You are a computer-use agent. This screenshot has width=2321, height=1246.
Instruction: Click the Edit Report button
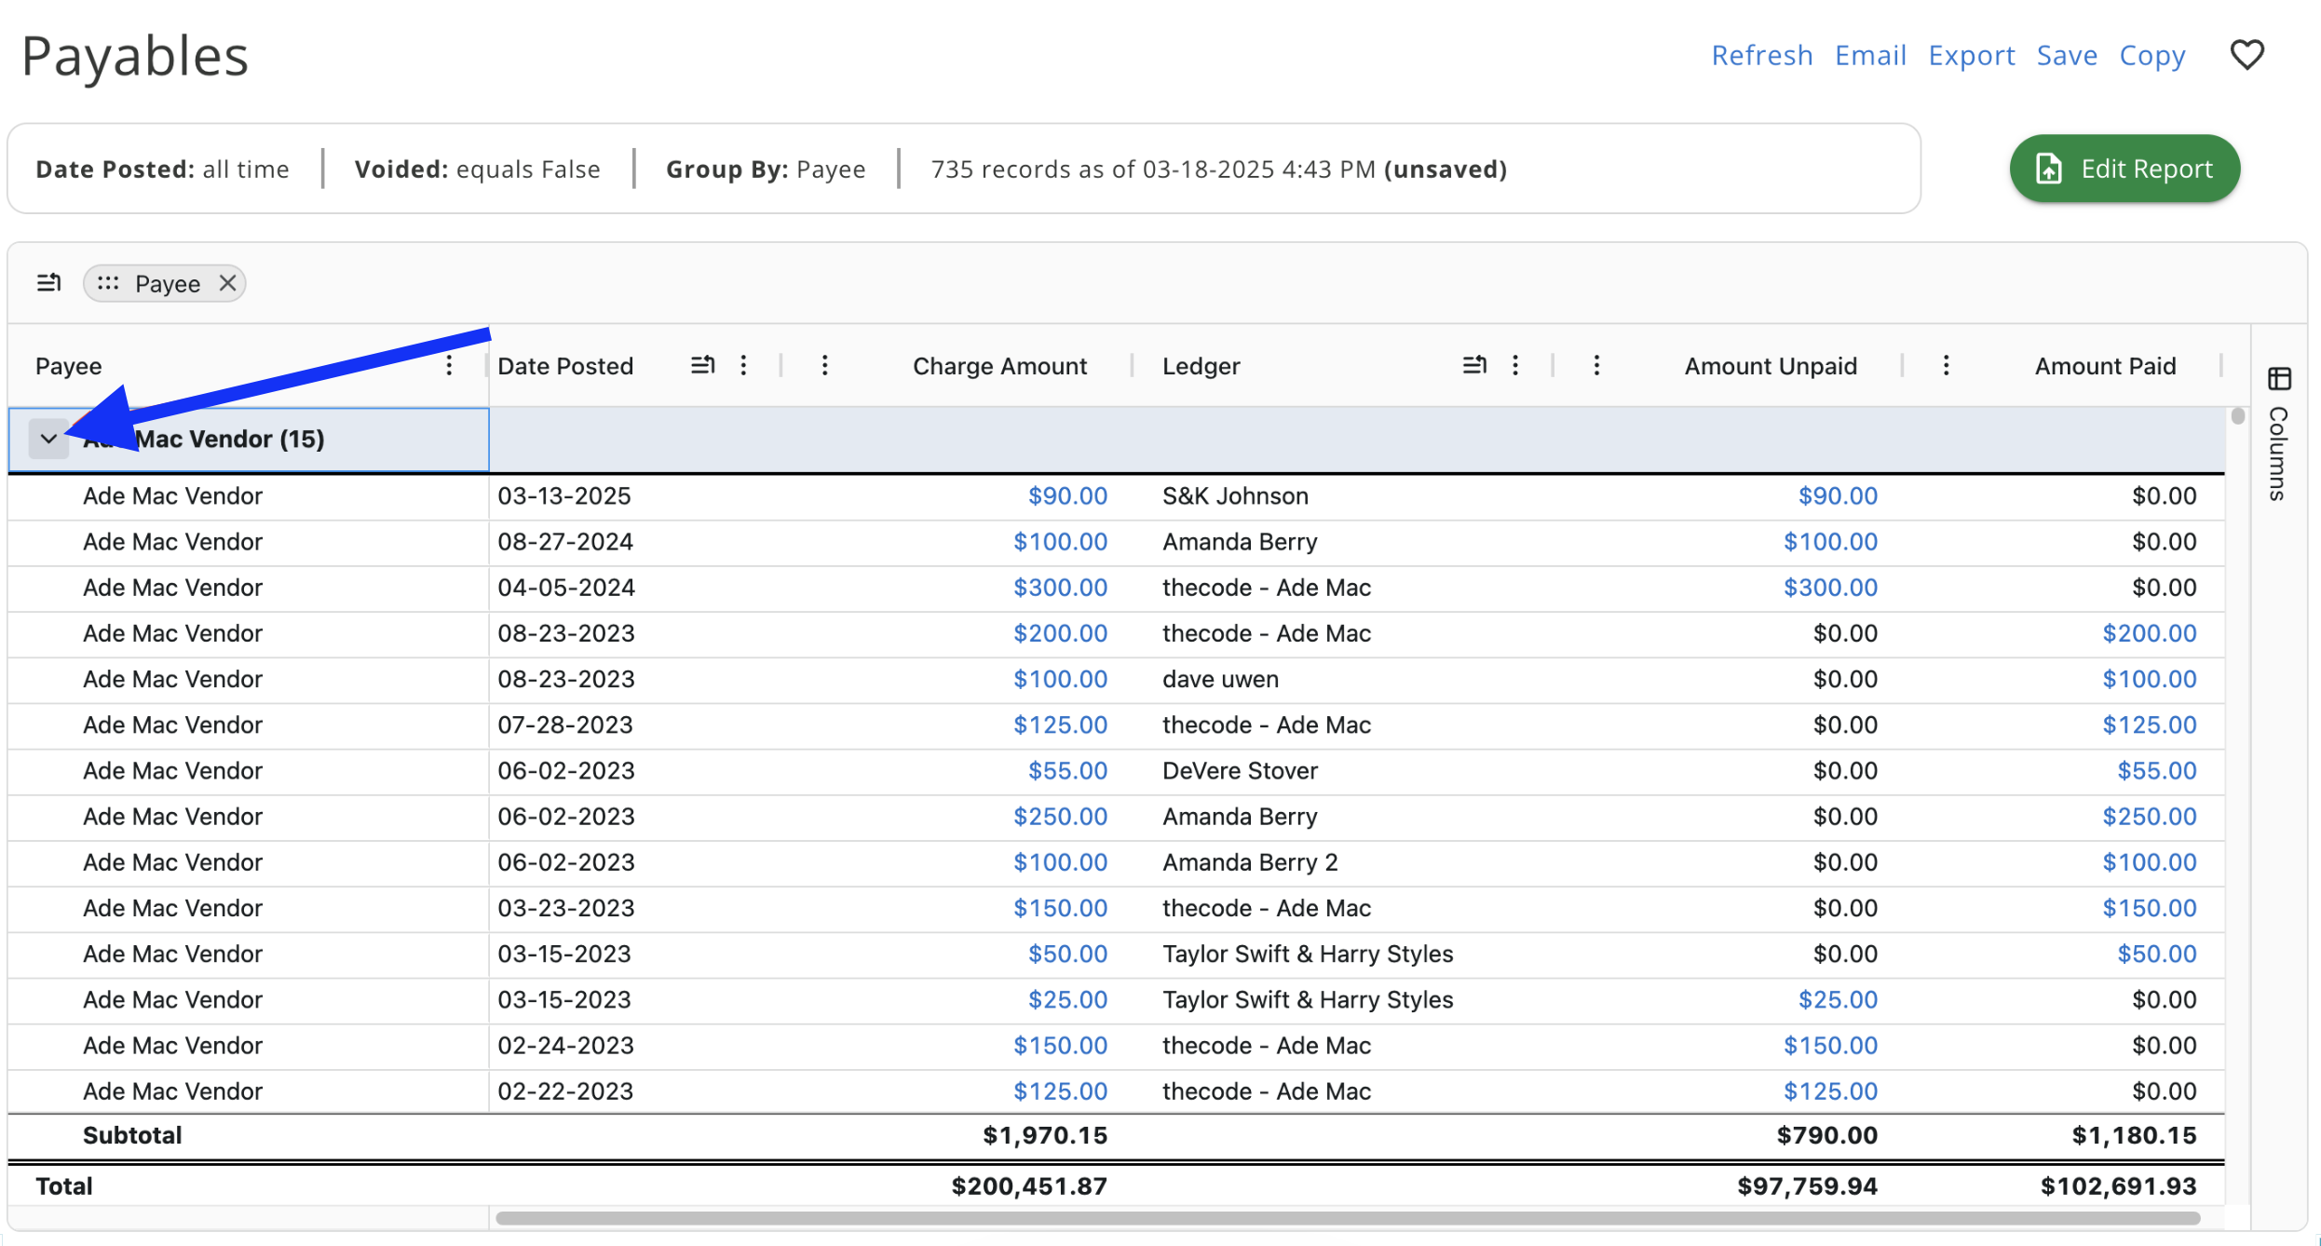[2124, 169]
